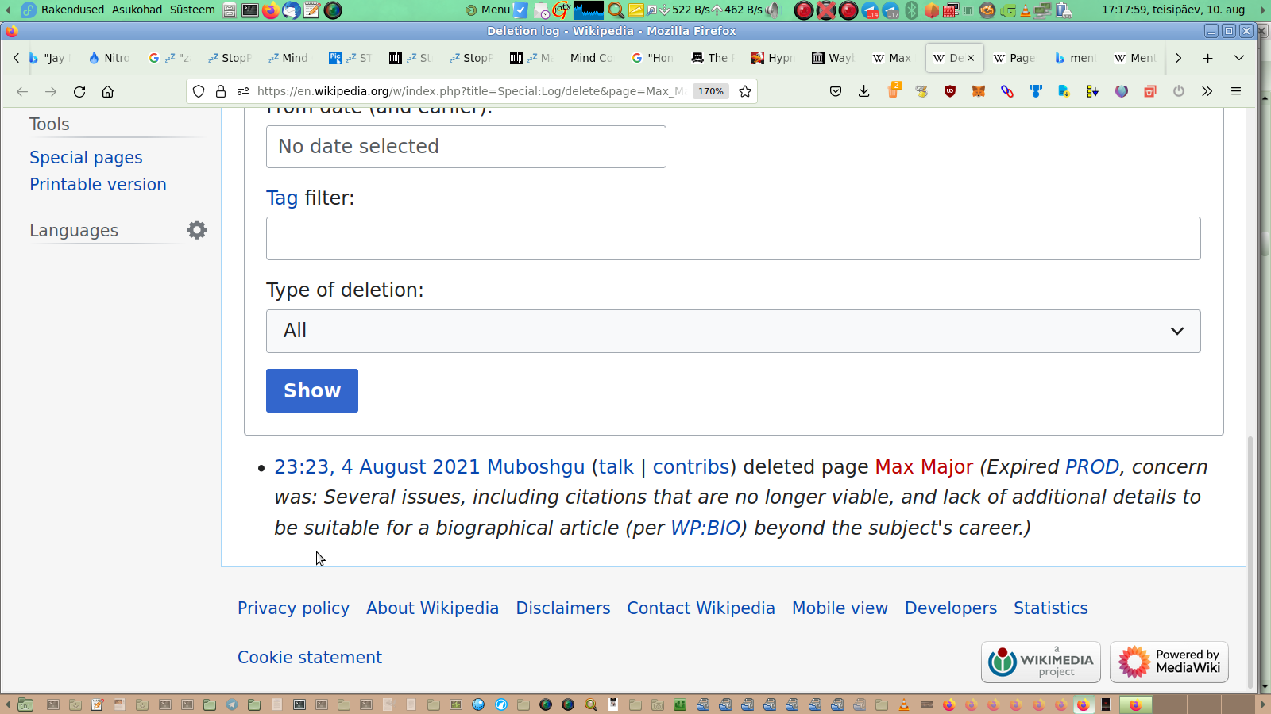The width and height of the screenshot is (1271, 714).
Task: Open the red Max Major link
Action: [924, 467]
